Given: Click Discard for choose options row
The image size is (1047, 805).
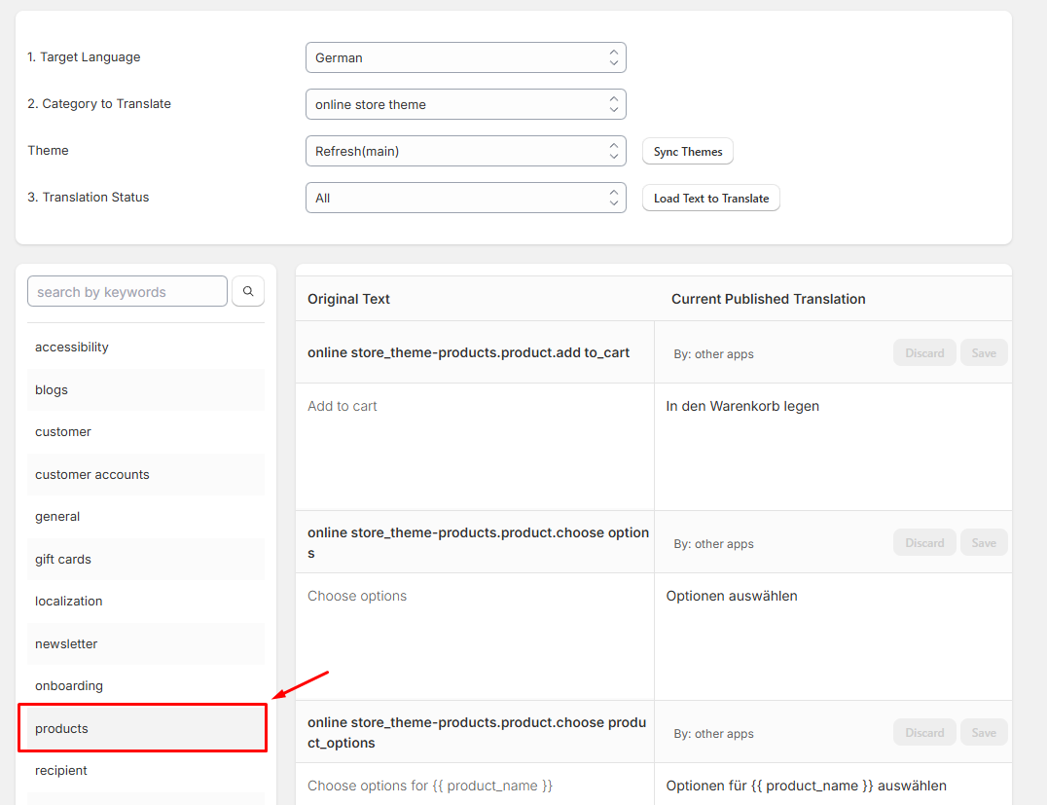Looking at the screenshot, I should click(x=924, y=542).
